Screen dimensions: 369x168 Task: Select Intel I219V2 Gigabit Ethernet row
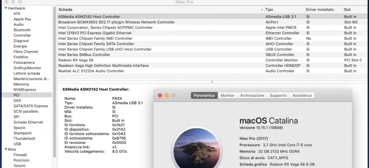[x=212, y=33]
